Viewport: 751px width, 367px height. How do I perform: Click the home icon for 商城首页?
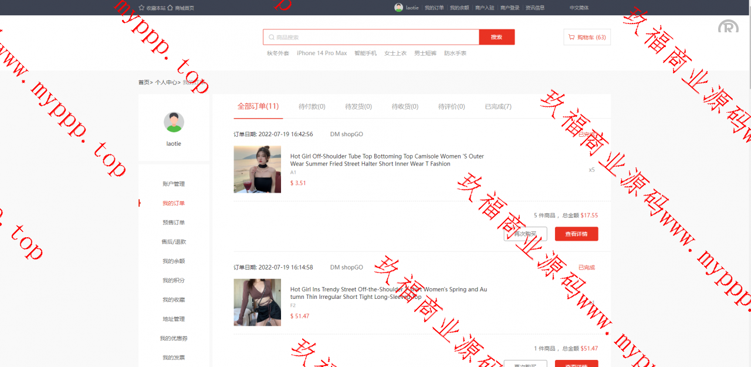pos(170,8)
